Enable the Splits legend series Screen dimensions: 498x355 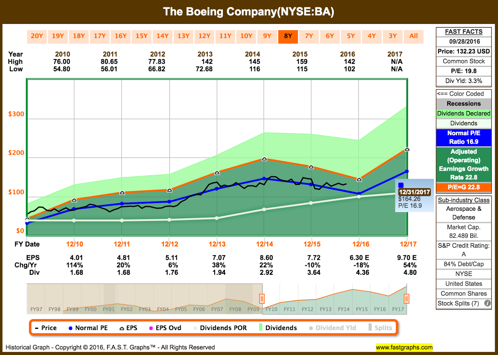tap(380, 328)
